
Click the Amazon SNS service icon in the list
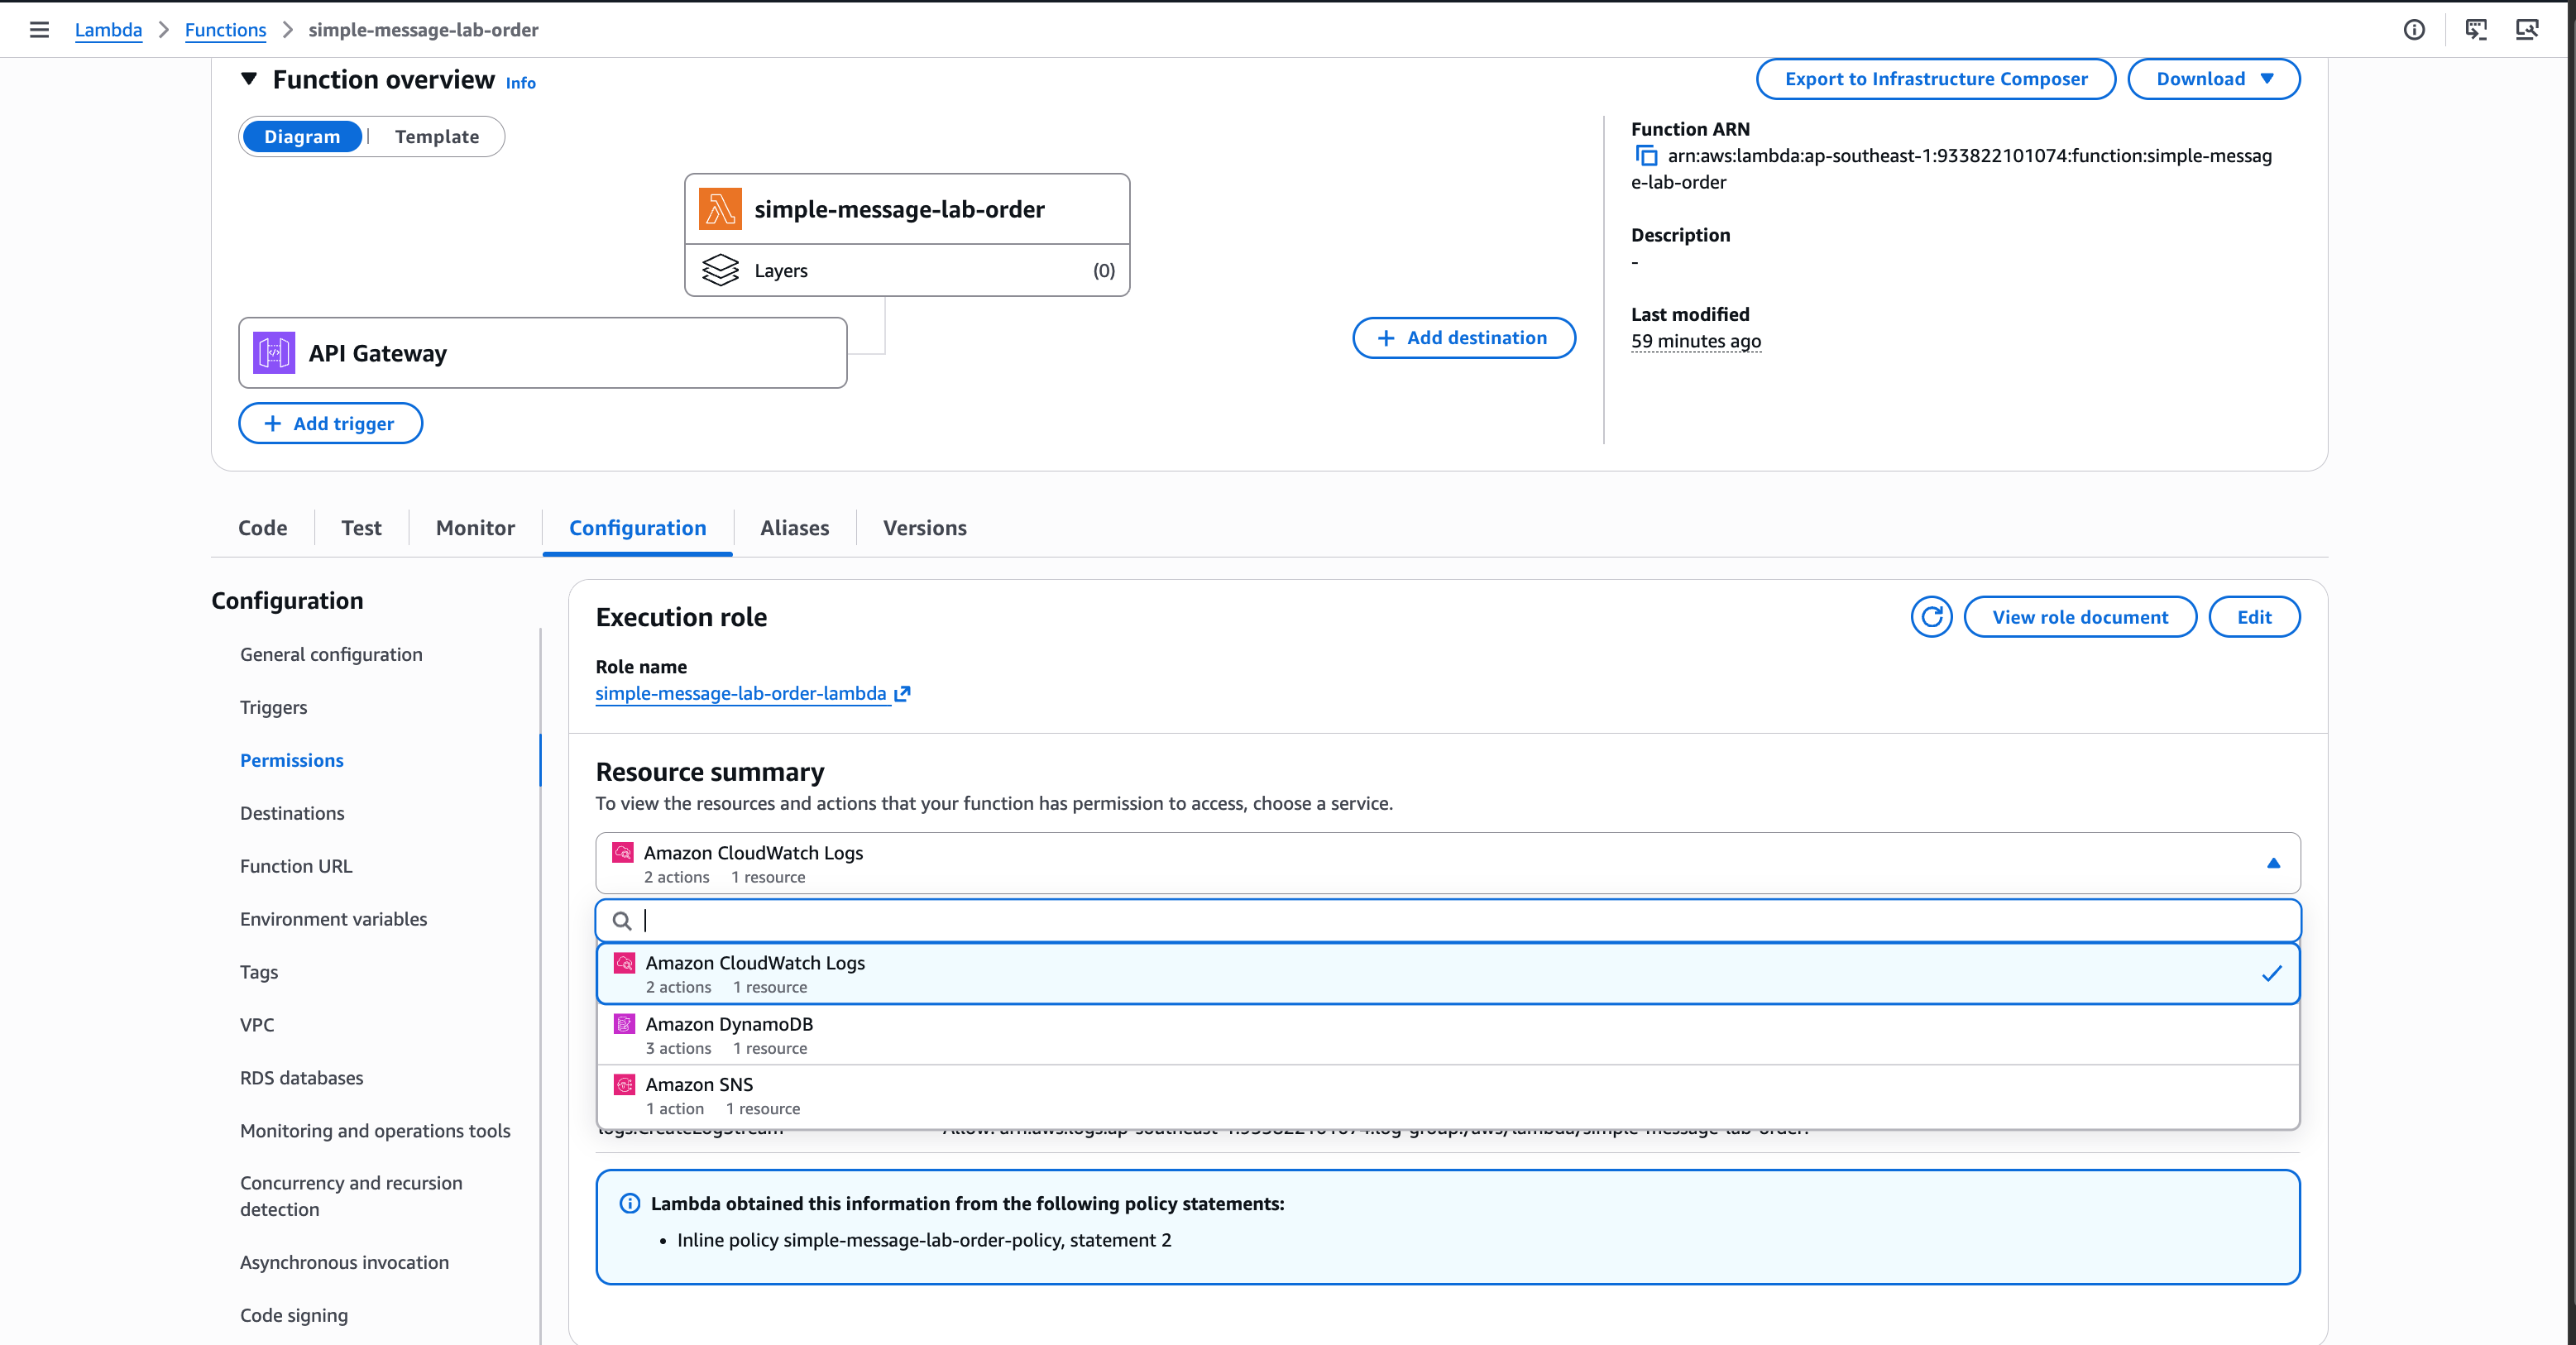[x=624, y=1084]
